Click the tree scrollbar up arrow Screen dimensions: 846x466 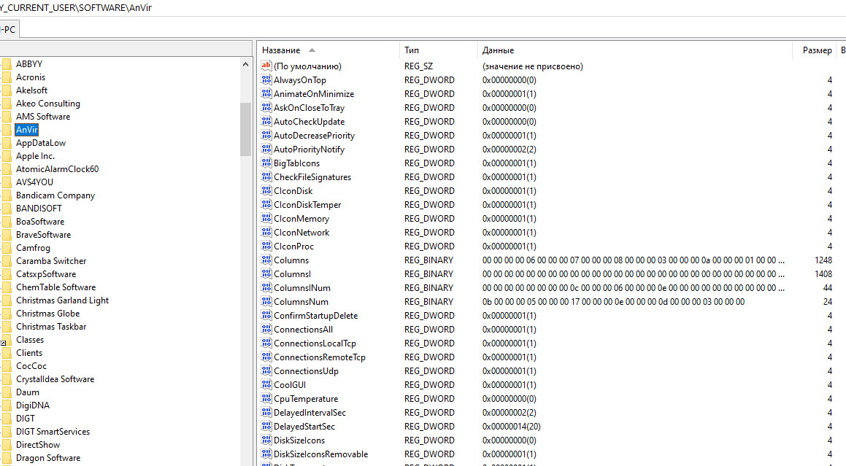pos(246,64)
